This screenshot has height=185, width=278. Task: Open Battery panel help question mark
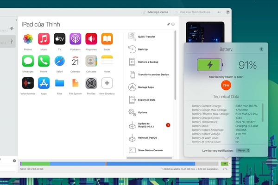pyautogui.click(x=261, y=49)
